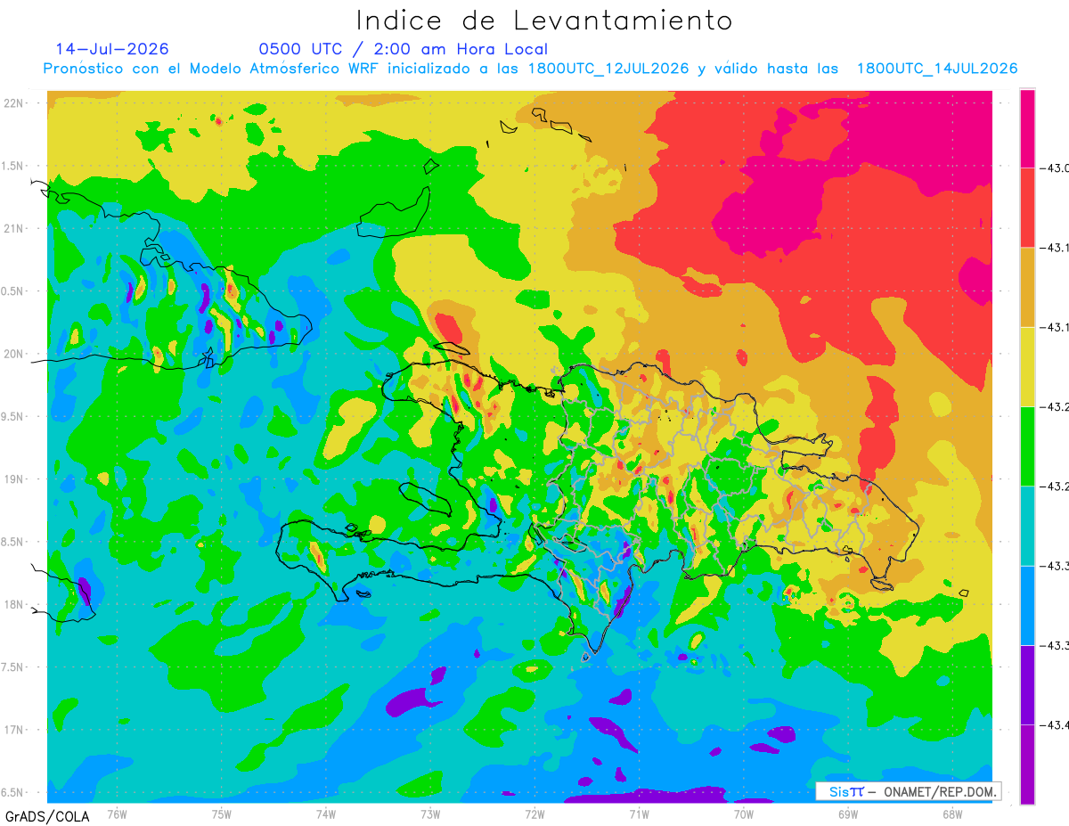Click the '72W' longitude label
This screenshot has height=826, width=1069.
534,814
